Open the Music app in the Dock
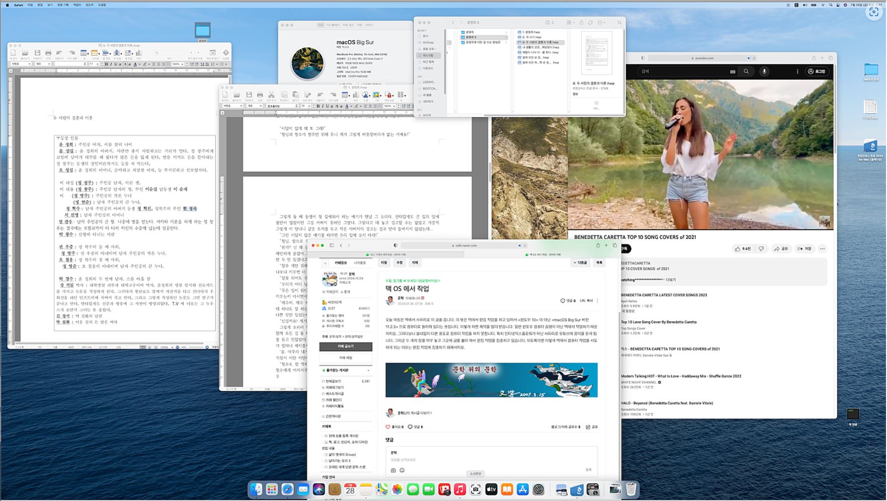This screenshot has height=501, width=887. coord(460,489)
